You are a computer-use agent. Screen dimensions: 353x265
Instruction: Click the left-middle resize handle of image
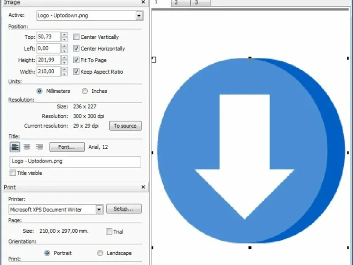point(153,153)
